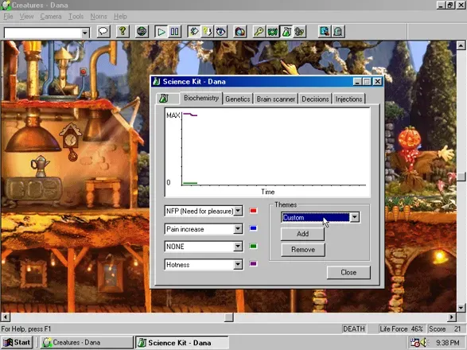Click the Add theme button

(302, 234)
